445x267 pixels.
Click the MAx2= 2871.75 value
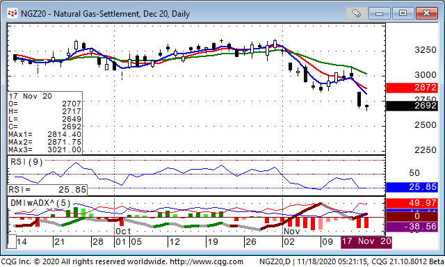pyautogui.click(x=44, y=142)
